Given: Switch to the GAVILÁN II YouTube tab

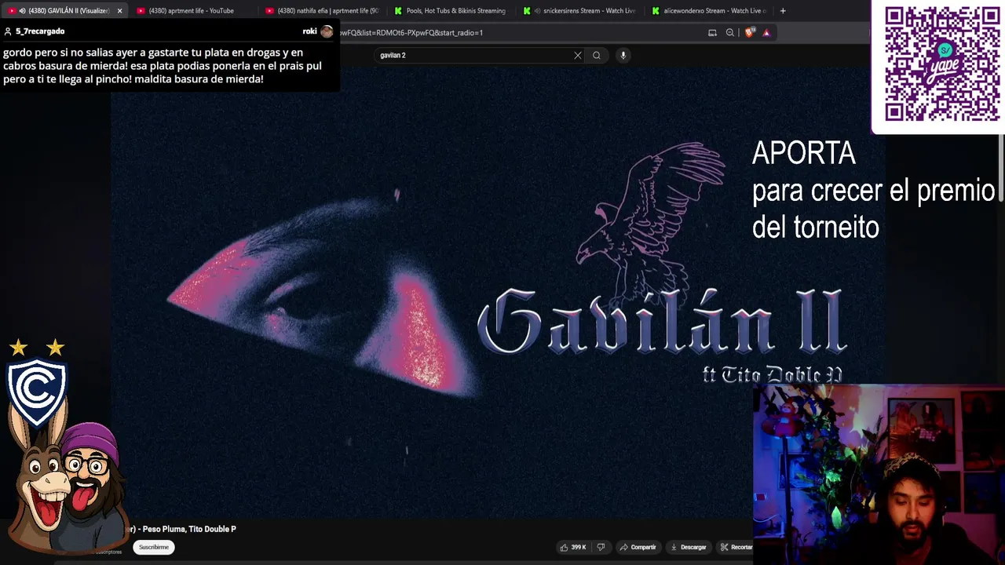Looking at the screenshot, I should tap(64, 11).
